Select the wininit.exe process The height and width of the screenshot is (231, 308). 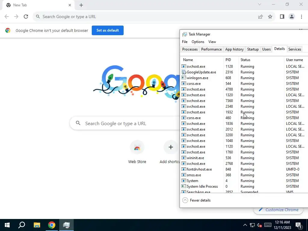[x=244, y=158]
